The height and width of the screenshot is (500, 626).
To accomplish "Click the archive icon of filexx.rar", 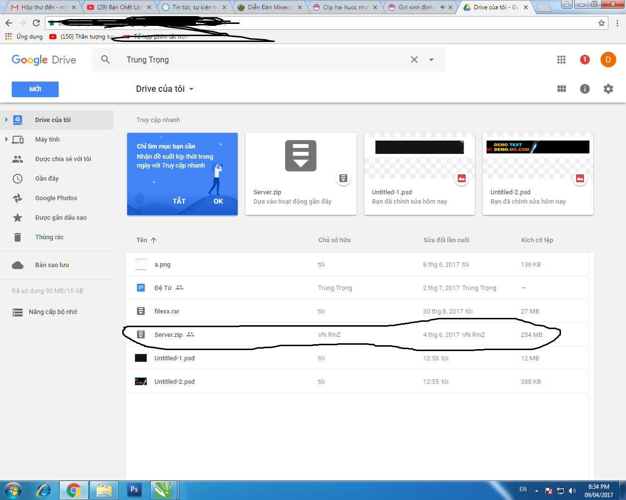I will click(141, 311).
